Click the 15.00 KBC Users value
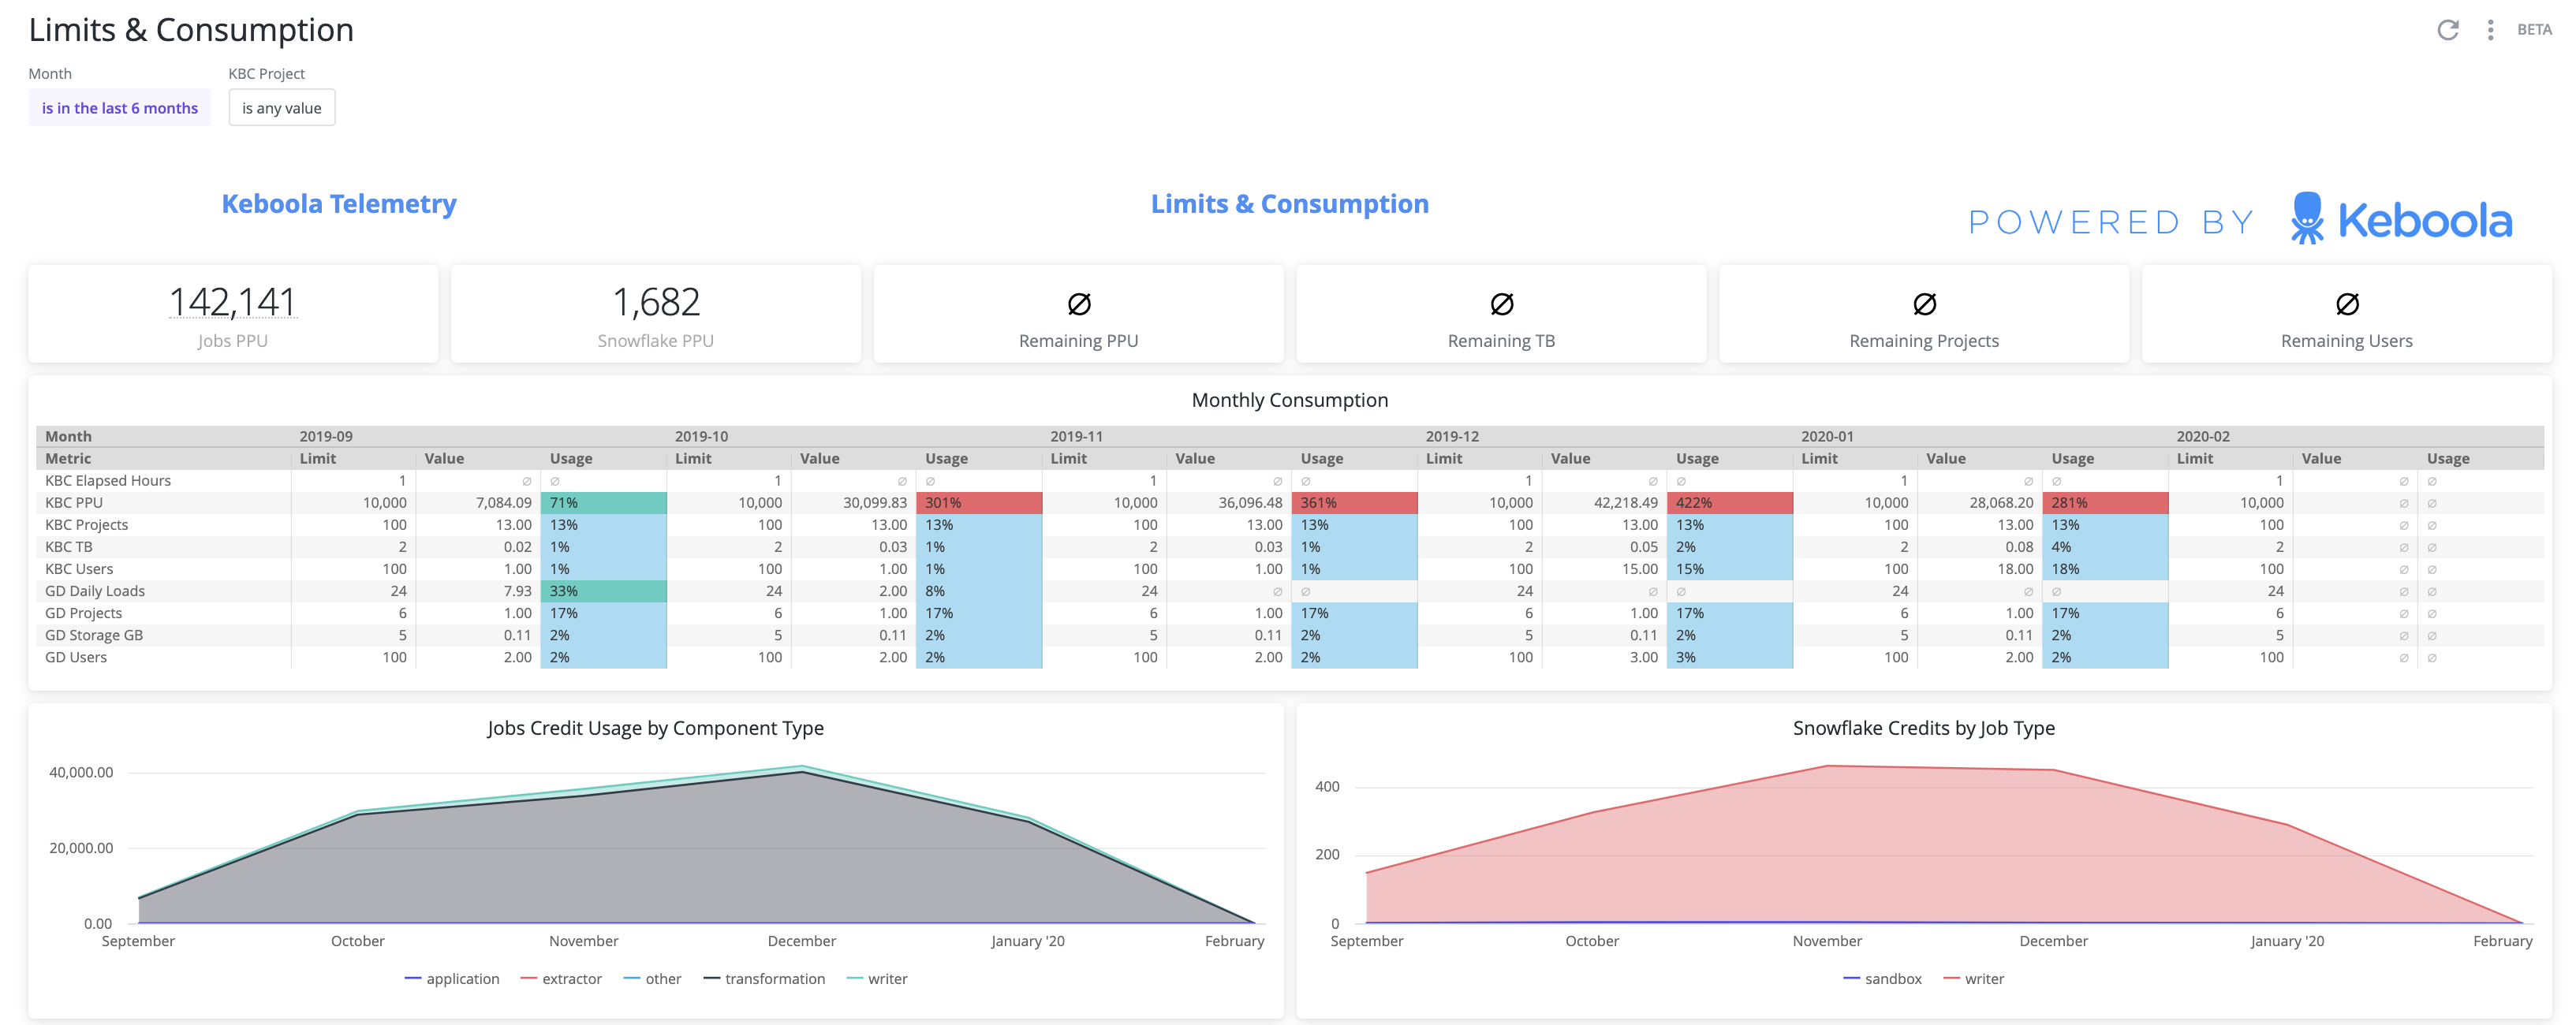Screen dimensions: 2576x1025 [1639, 569]
